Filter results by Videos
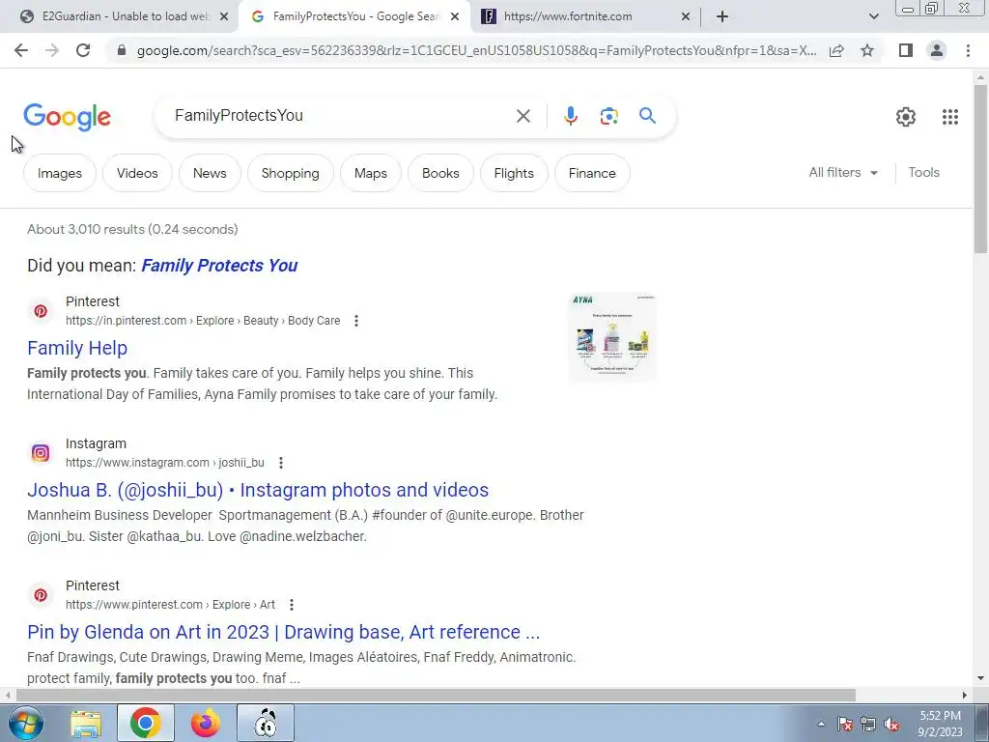The height and width of the screenshot is (742, 989). (x=137, y=173)
